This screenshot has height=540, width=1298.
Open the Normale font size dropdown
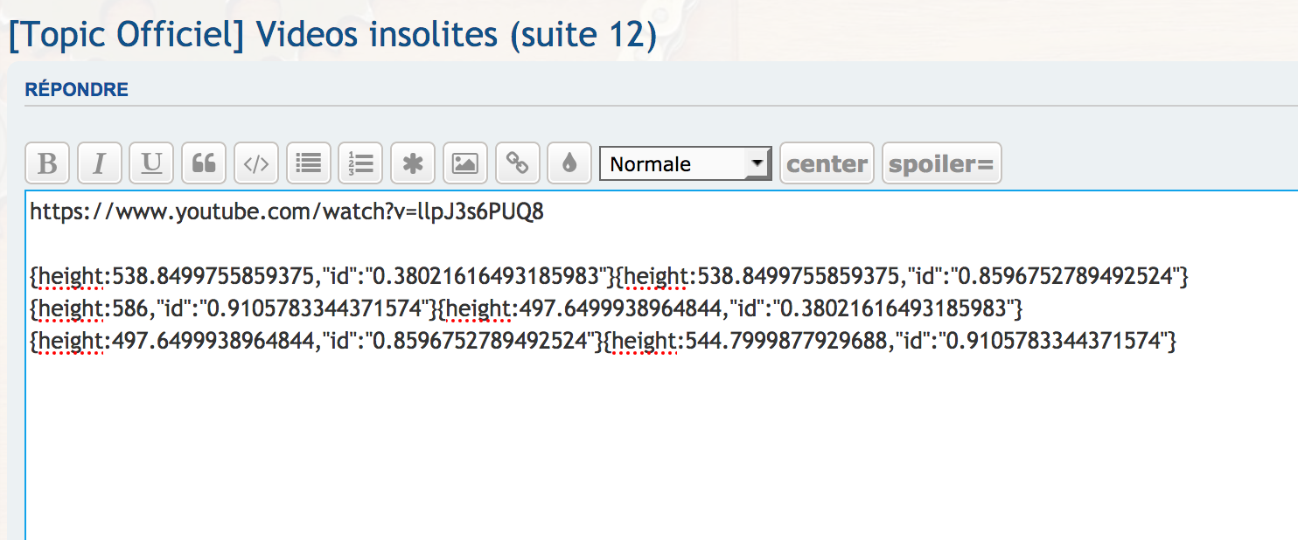[x=685, y=163]
